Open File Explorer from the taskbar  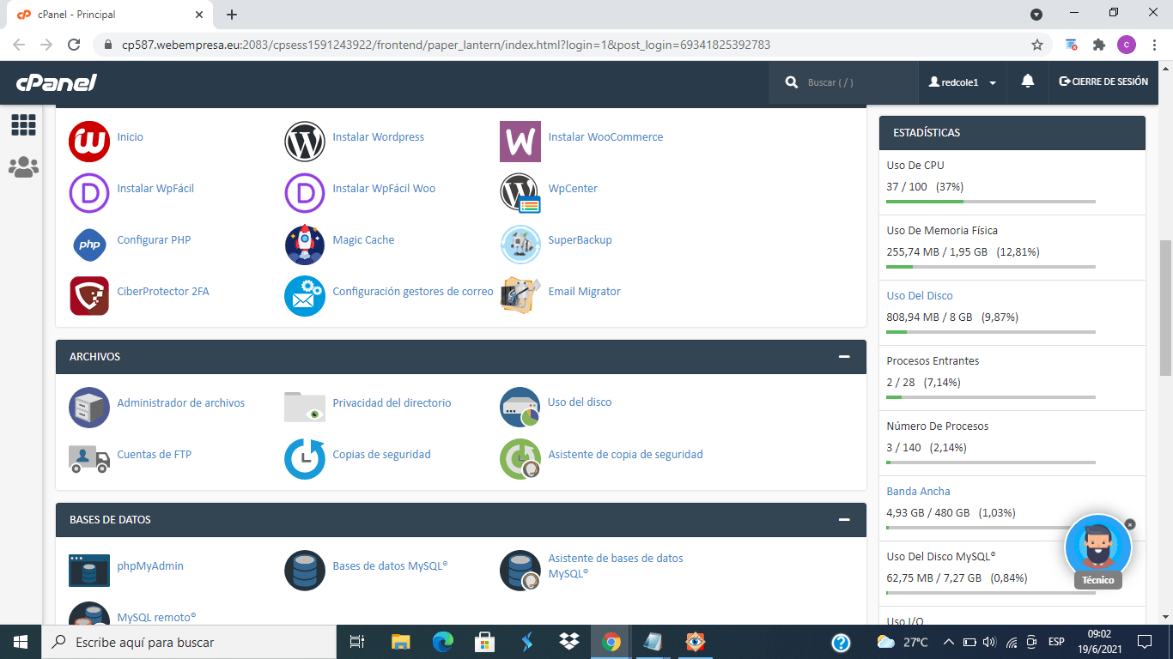pos(401,642)
